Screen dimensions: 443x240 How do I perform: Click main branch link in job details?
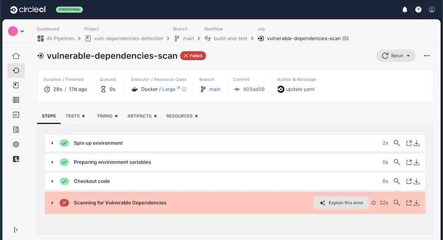[x=215, y=89]
